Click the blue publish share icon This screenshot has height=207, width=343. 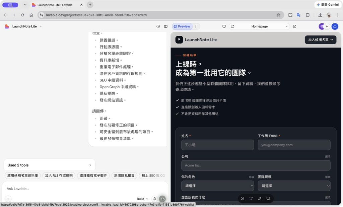[x=335, y=26]
